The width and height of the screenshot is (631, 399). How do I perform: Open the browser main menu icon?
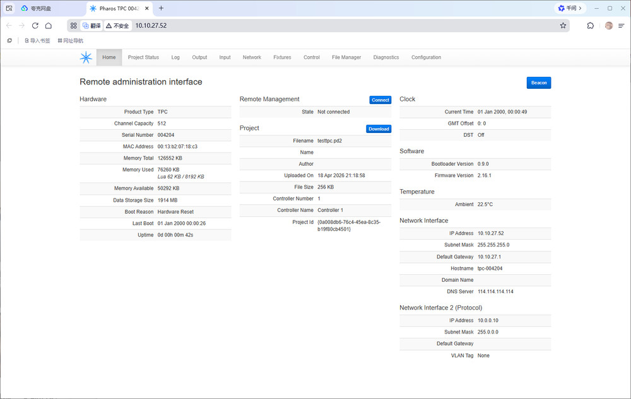coord(622,26)
